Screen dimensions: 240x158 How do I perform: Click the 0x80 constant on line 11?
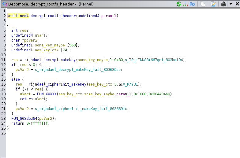[x=118, y=60]
